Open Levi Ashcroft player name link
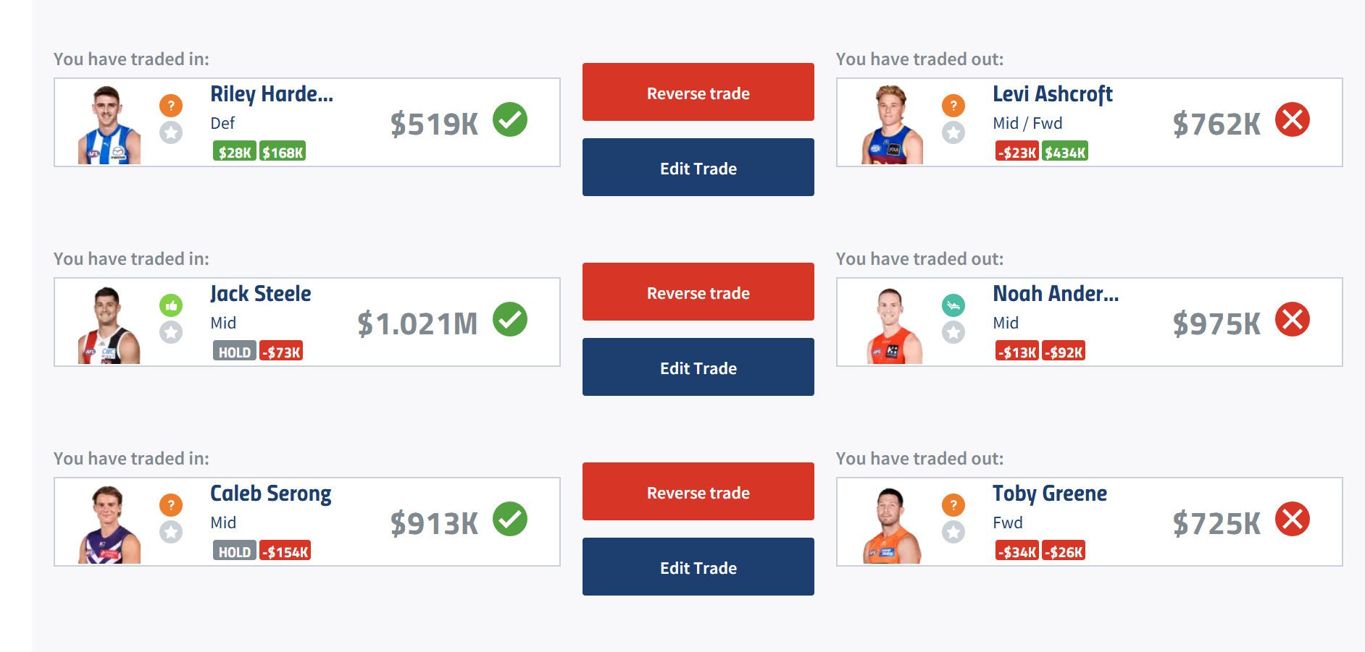This screenshot has width=1365, height=652. point(1052,94)
